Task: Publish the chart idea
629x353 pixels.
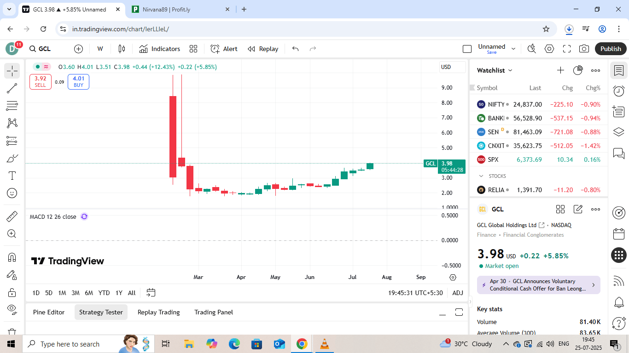Action: [x=611, y=49]
